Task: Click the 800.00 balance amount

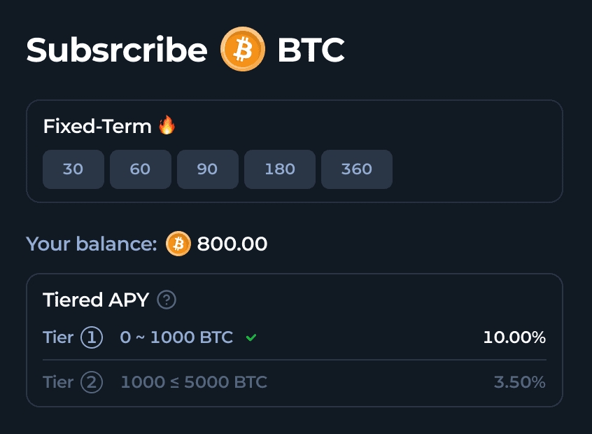Action: point(232,244)
